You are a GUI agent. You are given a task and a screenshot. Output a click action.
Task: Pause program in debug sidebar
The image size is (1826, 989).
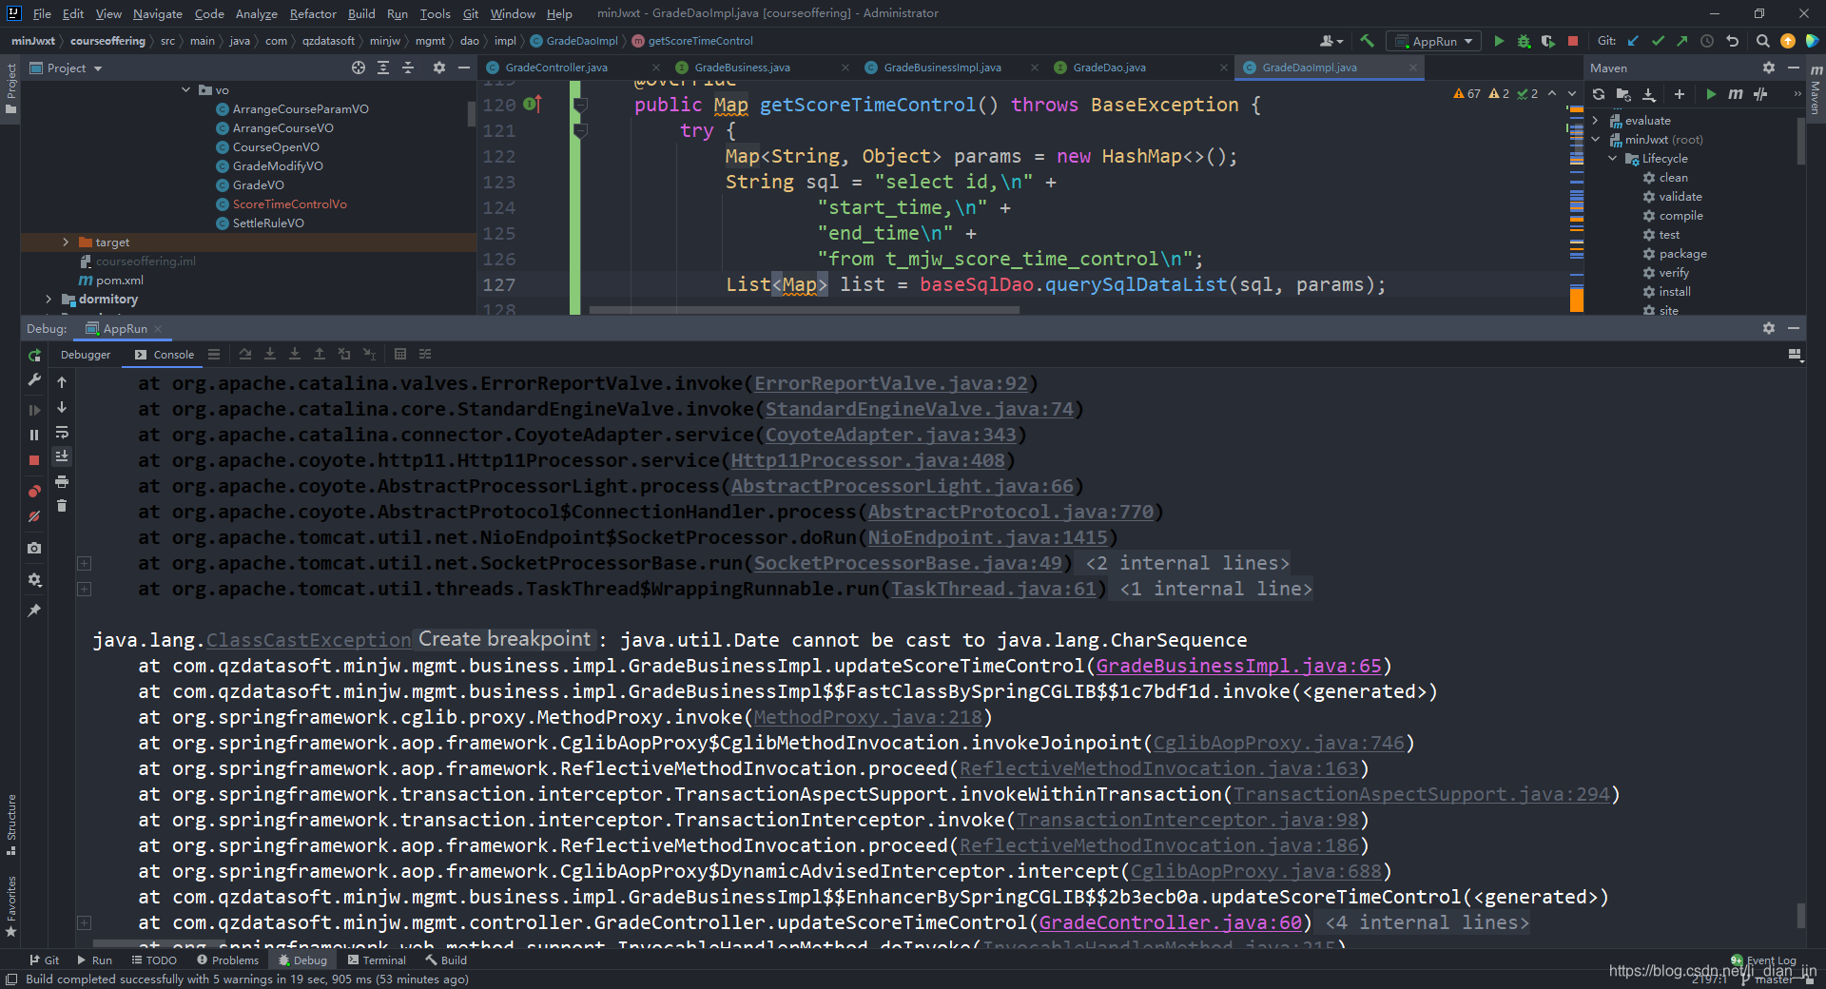(x=34, y=435)
